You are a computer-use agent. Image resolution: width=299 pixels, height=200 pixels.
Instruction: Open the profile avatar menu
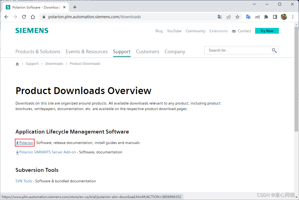[x=284, y=17]
